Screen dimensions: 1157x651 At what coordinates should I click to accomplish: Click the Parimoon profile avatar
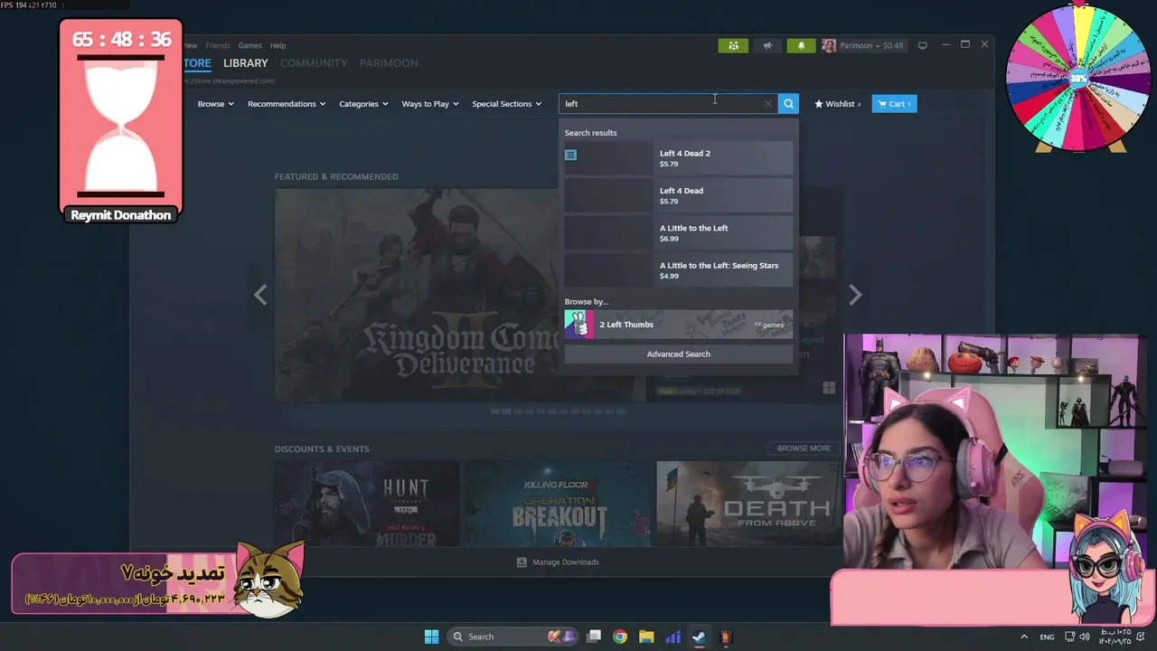(x=829, y=45)
